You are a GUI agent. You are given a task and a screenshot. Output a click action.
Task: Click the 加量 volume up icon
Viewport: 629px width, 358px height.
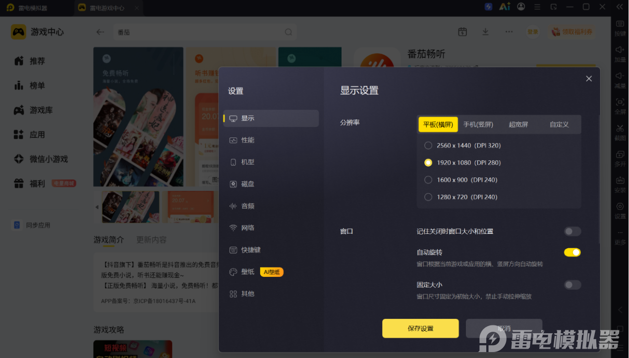pos(620,54)
